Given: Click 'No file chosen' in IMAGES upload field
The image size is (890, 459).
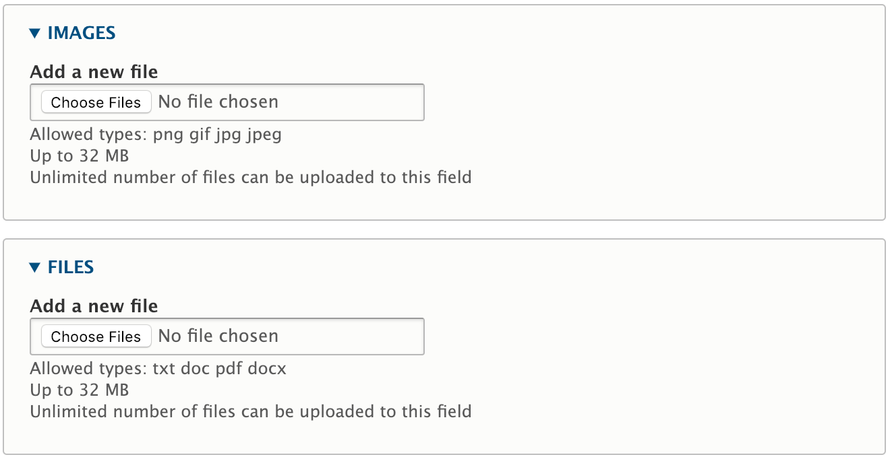Looking at the screenshot, I should [x=217, y=102].
